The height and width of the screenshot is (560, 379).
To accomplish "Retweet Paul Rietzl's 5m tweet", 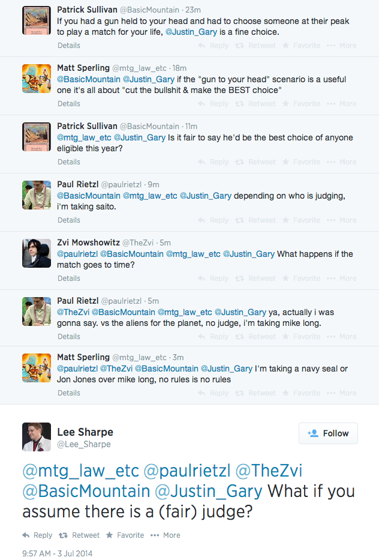I will (x=256, y=337).
